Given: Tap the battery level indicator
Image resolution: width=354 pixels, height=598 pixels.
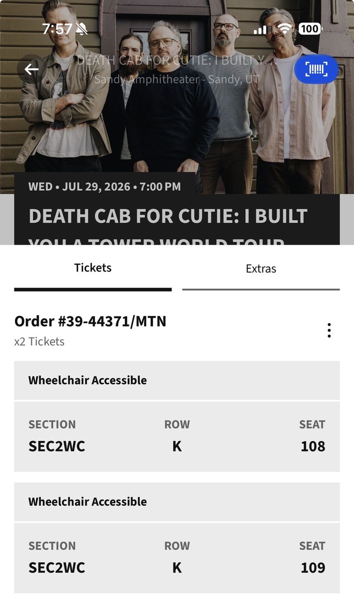Looking at the screenshot, I should coord(309,29).
